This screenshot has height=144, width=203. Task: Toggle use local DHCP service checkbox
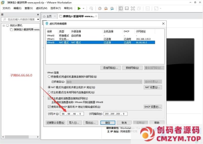[49, 107]
